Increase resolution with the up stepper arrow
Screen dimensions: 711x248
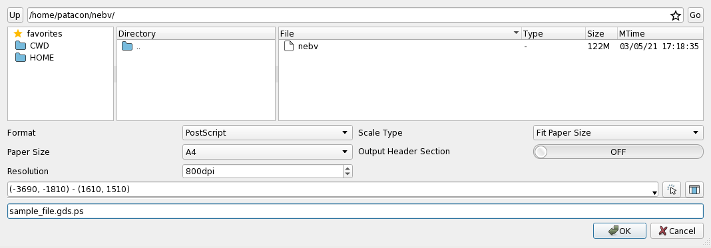pyautogui.click(x=348, y=168)
